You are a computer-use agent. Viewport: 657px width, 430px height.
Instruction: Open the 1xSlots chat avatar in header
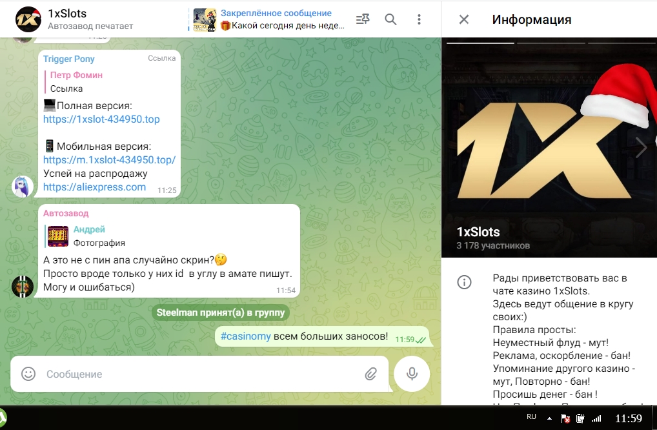pyautogui.click(x=28, y=19)
